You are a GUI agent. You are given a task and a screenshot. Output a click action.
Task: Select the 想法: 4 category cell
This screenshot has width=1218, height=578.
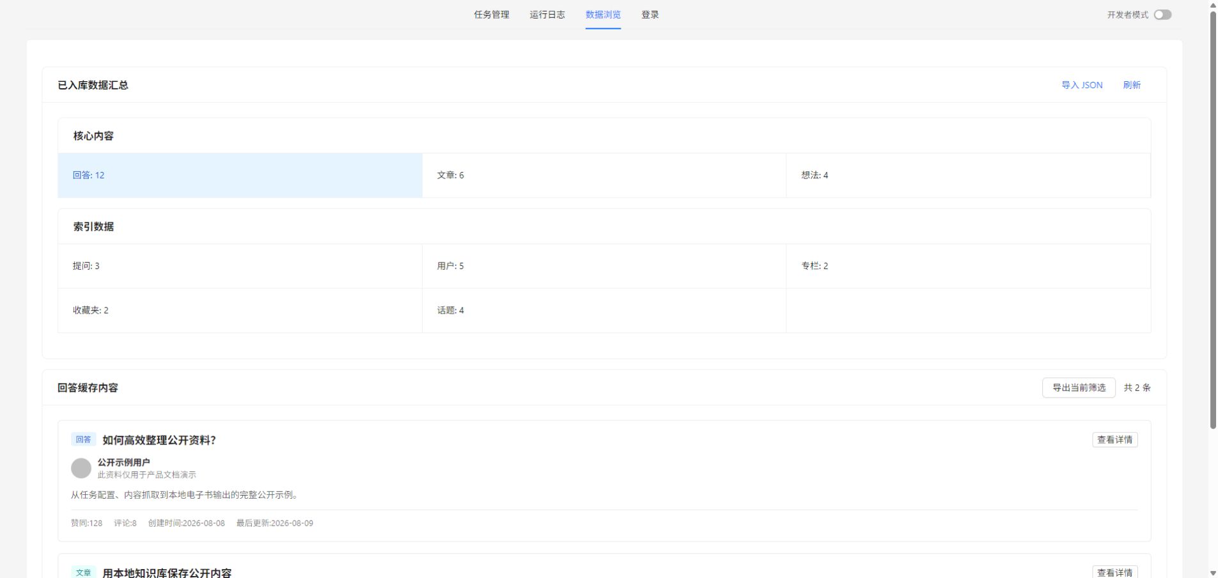pyautogui.click(x=968, y=175)
